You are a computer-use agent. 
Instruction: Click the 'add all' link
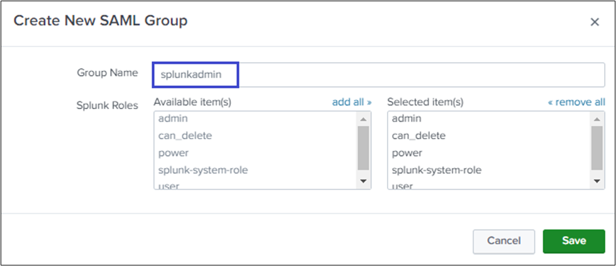[352, 102]
